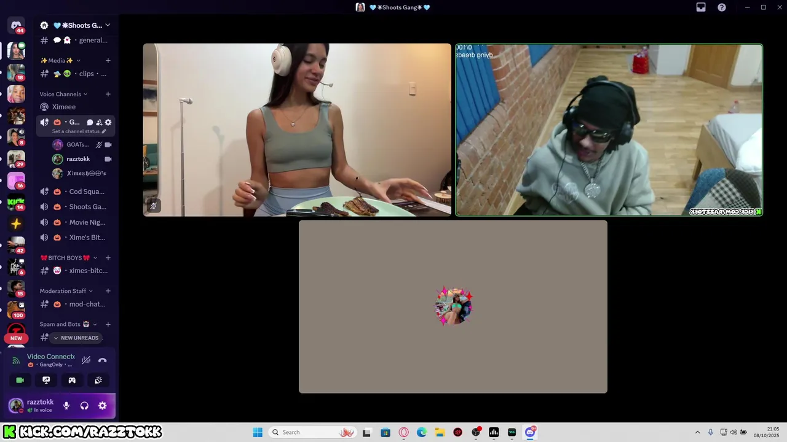Share your screen in the call
The width and height of the screenshot is (787, 442).
(46, 380)
